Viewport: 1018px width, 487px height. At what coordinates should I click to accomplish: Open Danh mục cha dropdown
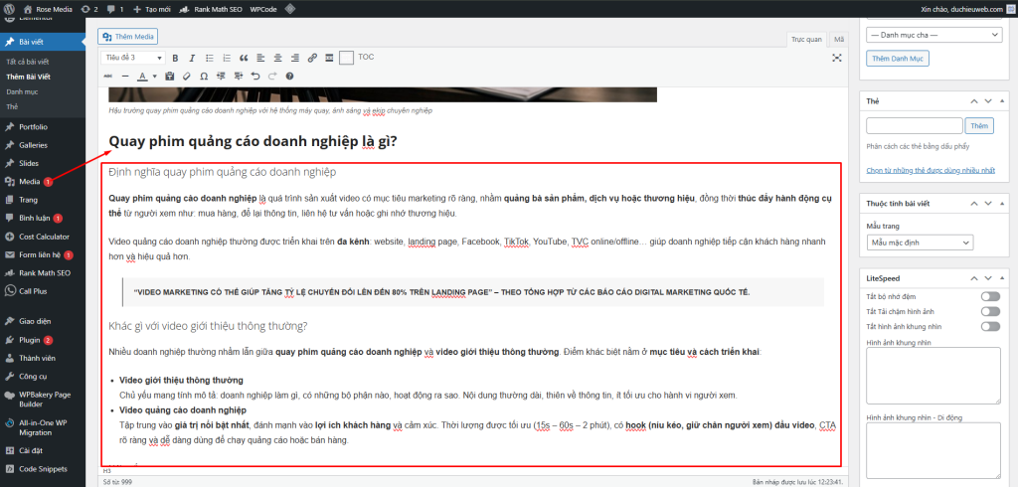click(x=934, y=35)
